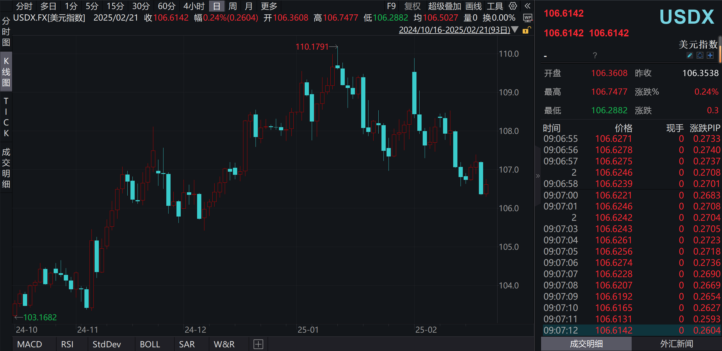Screen dimensions: 722x351
Task: Add USDX to watchlist with the plus icon
Action: pos(710,55)
